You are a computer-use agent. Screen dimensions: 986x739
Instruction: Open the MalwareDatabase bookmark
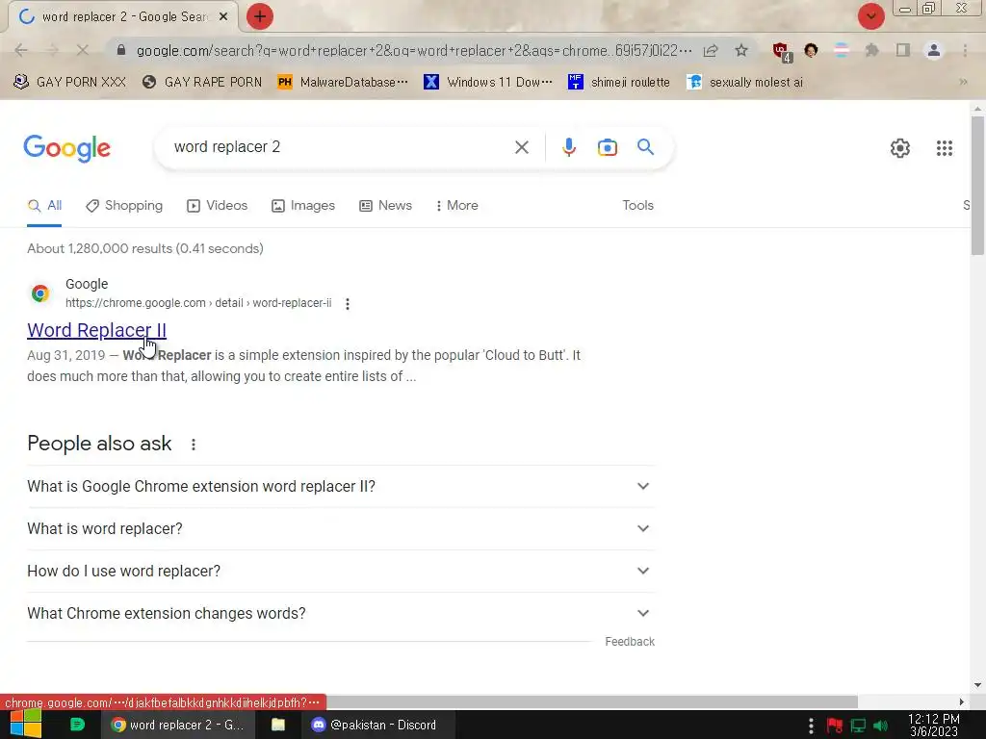click(343, 83)
